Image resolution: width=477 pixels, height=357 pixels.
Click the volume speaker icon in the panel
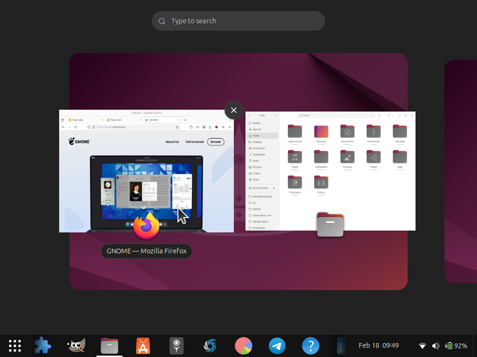(x=436, y=346)
